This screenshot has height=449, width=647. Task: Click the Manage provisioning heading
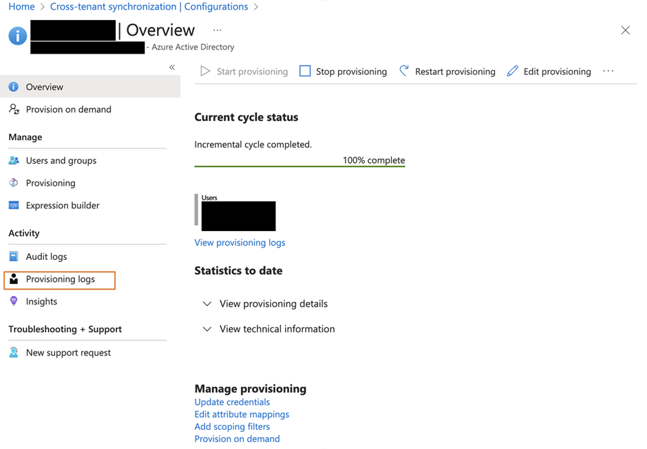(x=250, y=388)
